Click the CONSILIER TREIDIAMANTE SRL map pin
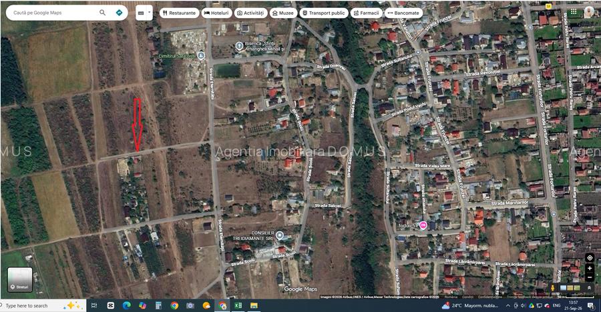 click(280, 235)
